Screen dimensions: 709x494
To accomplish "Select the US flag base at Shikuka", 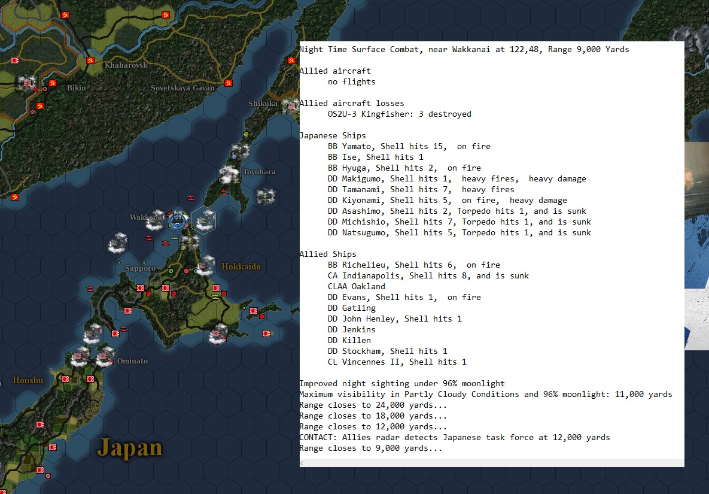I will (x=291, y=106).
